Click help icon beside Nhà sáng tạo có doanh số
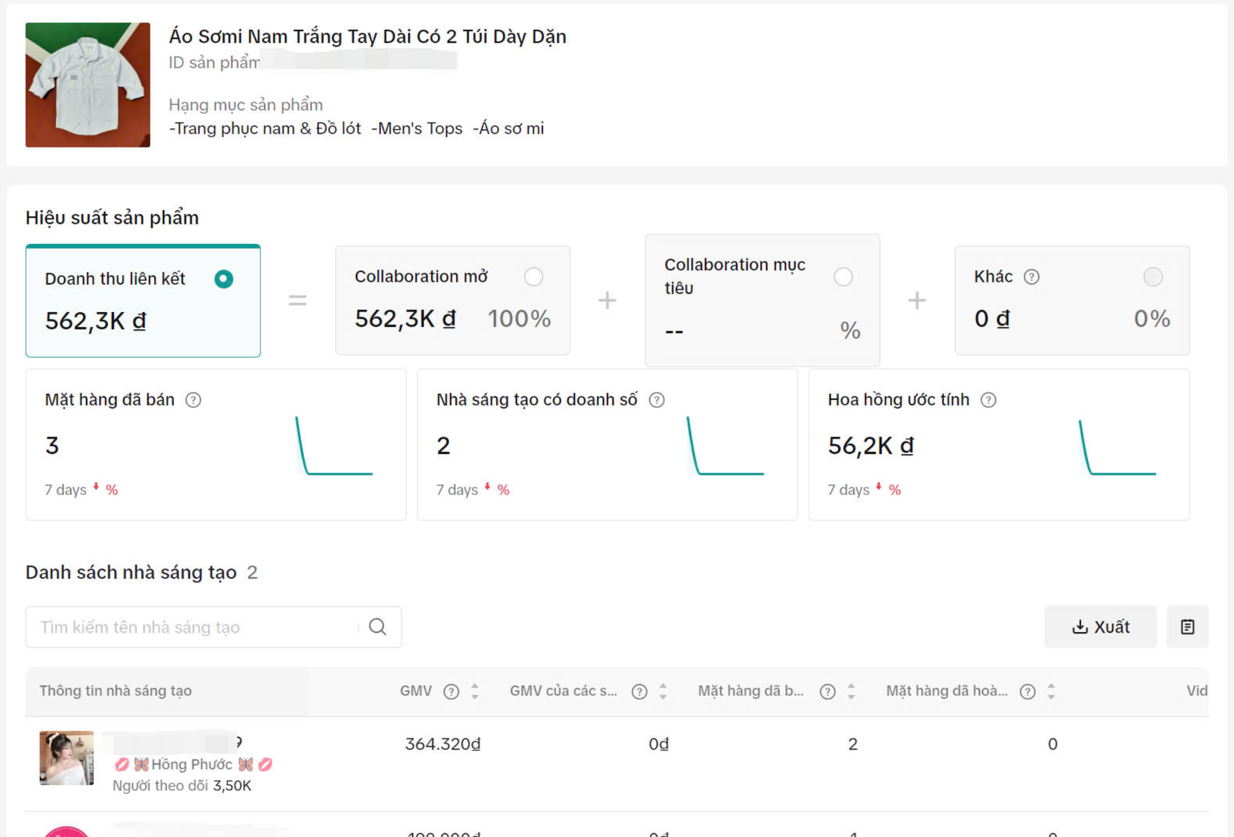Viewport: 1234px width, 837px height. (x=656, y=400)
